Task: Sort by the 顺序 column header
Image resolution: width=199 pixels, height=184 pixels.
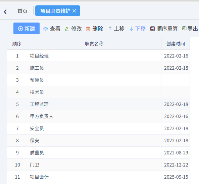Action: coord(17,43)
